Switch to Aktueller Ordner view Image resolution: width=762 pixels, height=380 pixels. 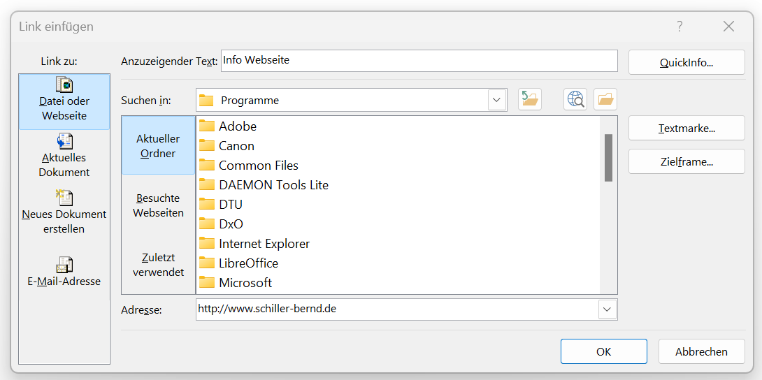[158, 146]
